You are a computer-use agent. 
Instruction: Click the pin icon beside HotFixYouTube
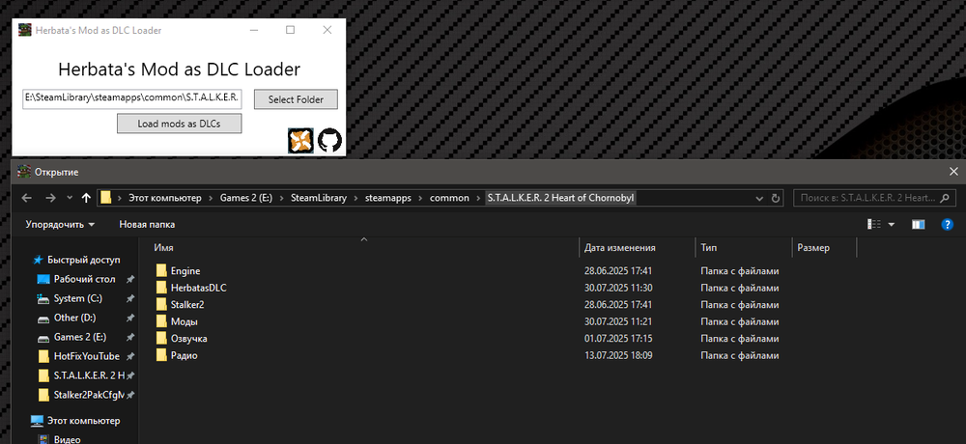[130, 356]
